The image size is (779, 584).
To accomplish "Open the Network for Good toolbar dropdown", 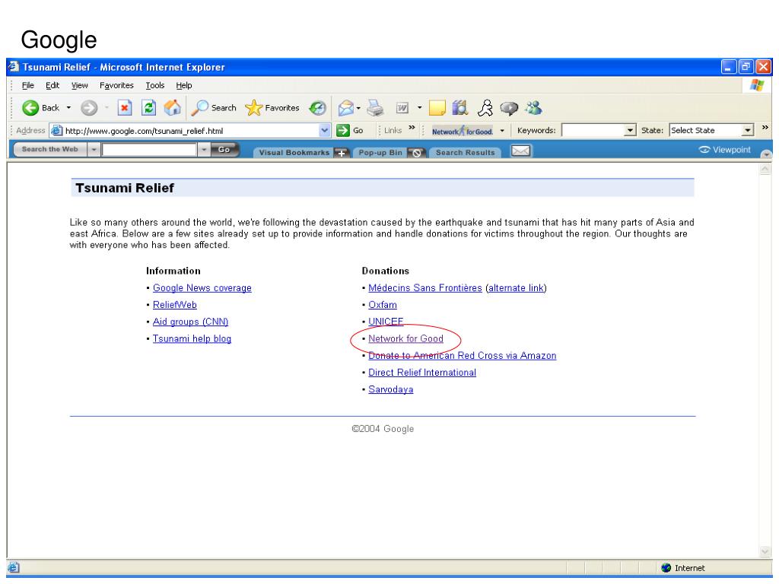I will [502, 131].
